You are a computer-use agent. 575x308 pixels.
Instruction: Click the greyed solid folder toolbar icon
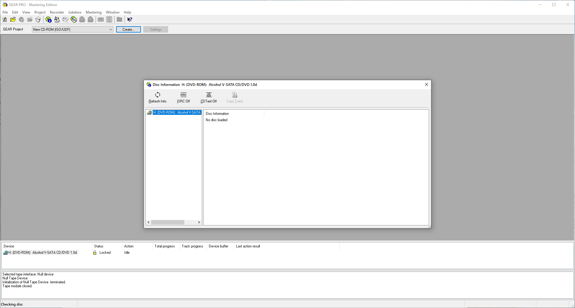[x=119, y=20]
